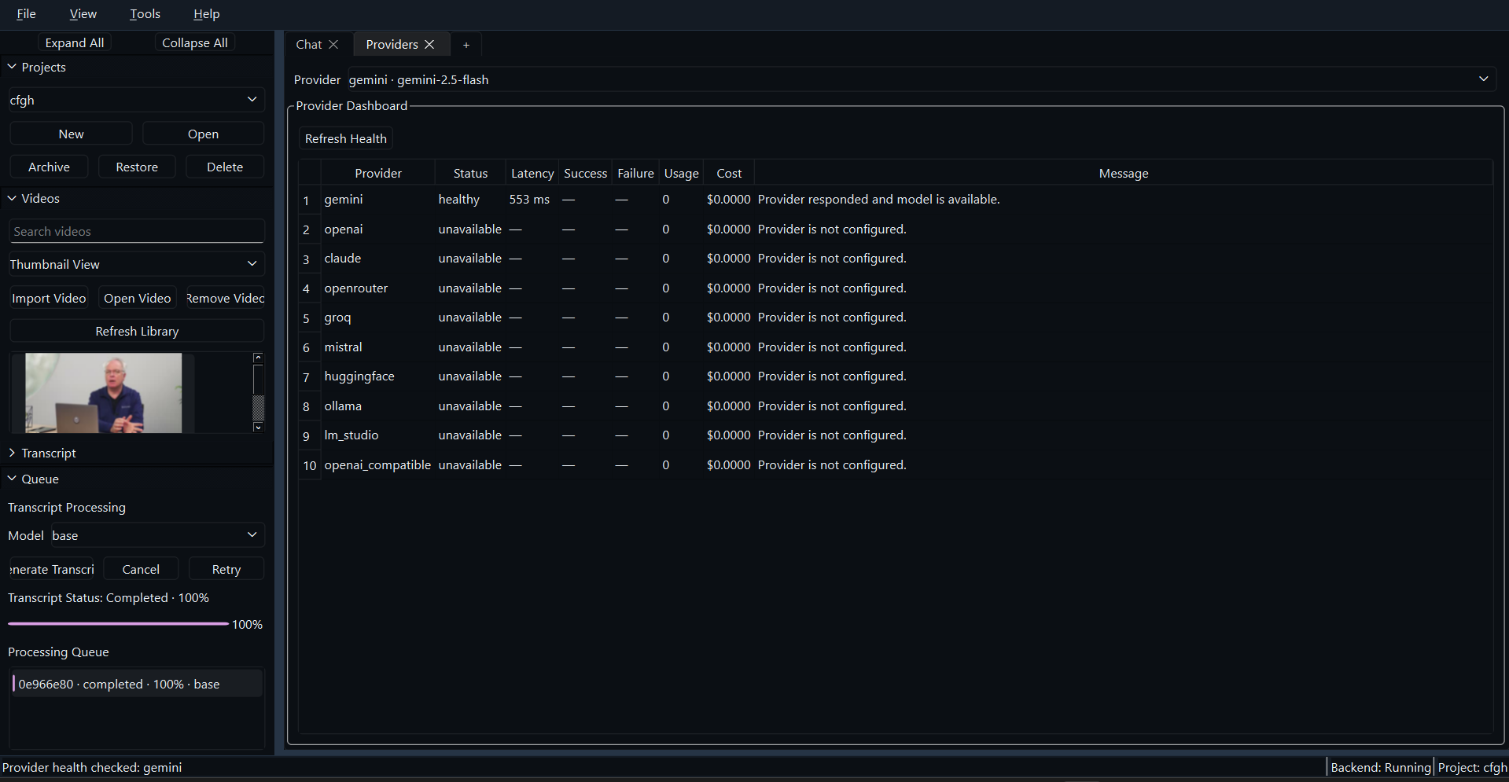Open the transcript Model base dropdown
The height and width of the screenshot is (782, 1509).
point(158,535)
